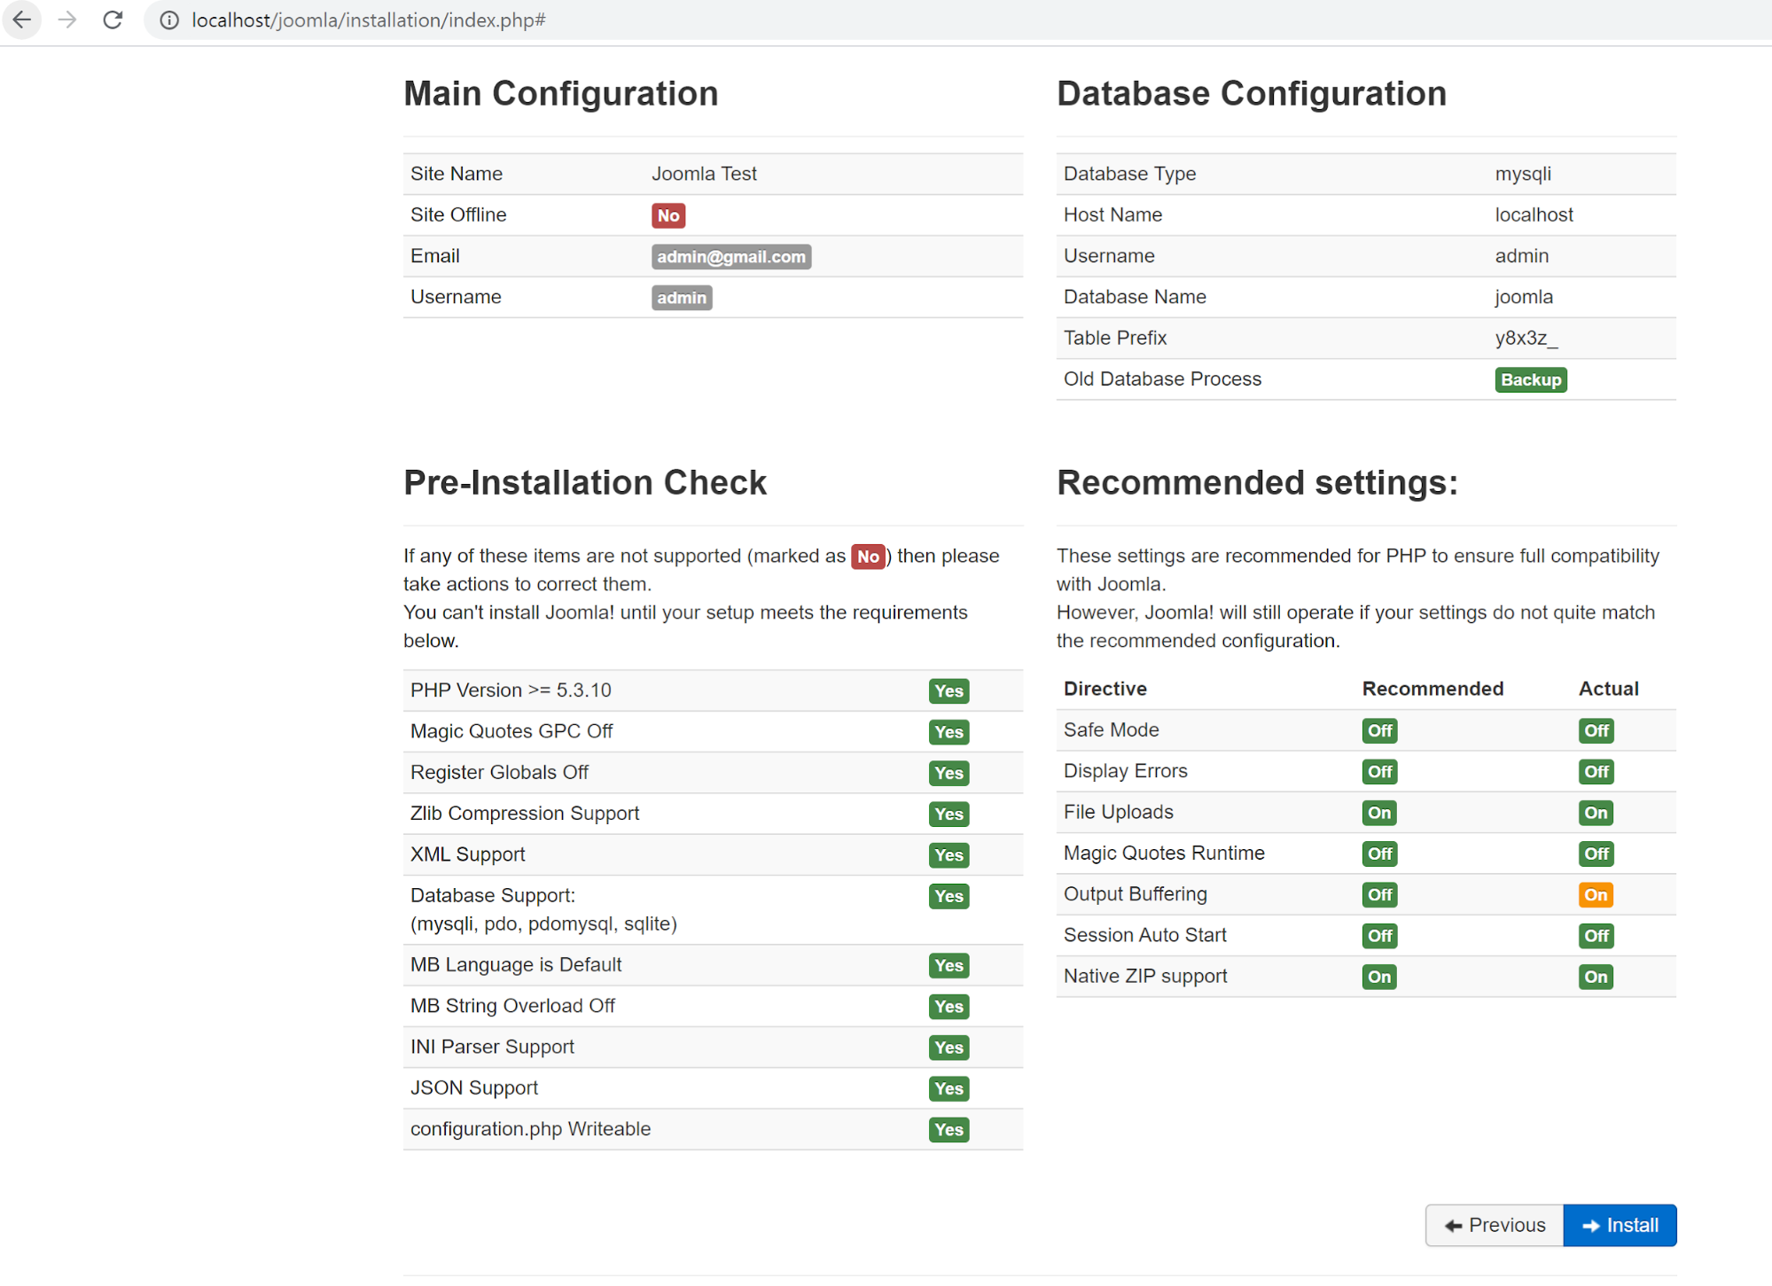Click the green Backup badge
Viewport: 1772px width, 1286px height.
(1531, 379)
